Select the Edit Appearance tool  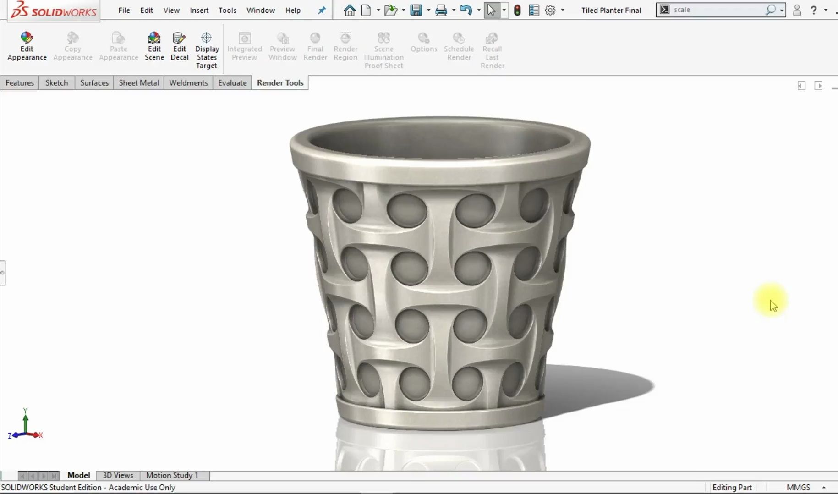pos(27,46)
